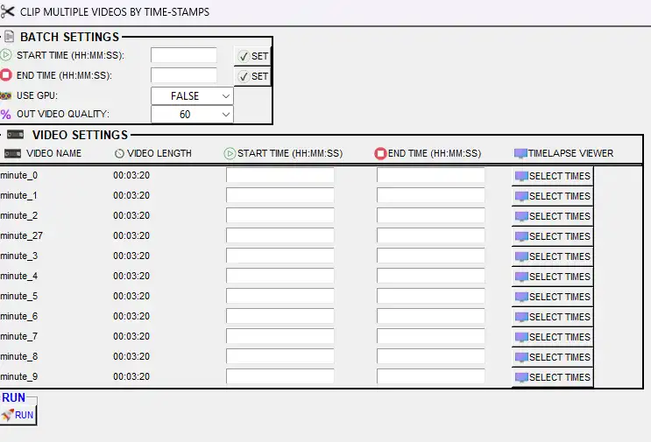Click the VIDEO LENGTH column header text
Viewport: 651px width, 442px height.
tap(159, 153)
